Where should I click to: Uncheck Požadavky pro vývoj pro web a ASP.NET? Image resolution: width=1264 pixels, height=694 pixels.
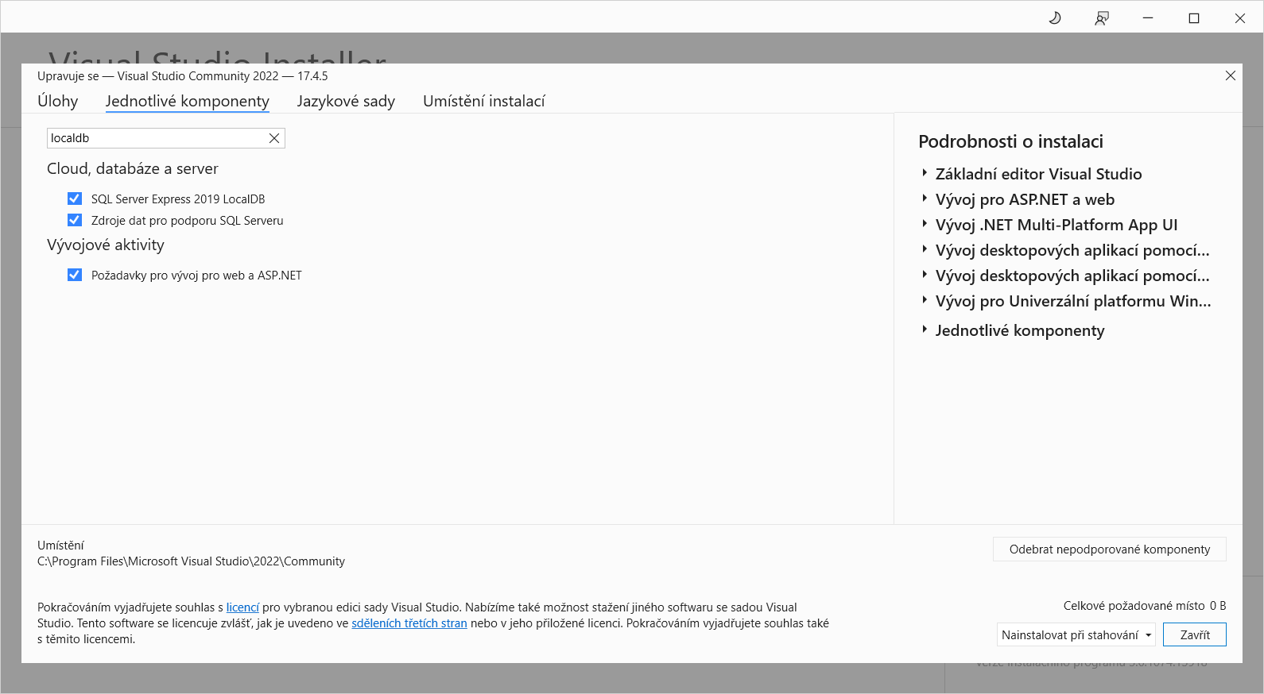coord(75,275)
